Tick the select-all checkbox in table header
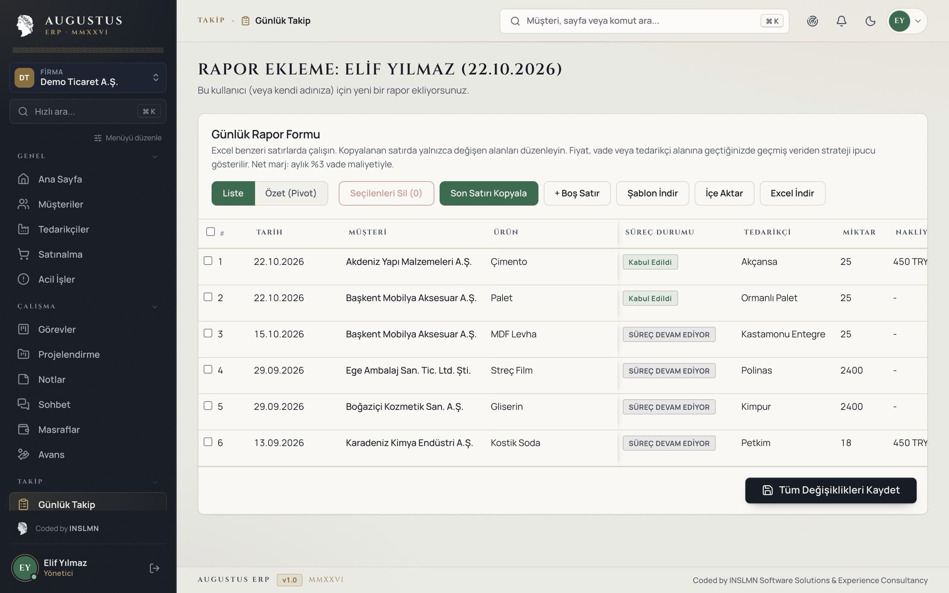Screen dimensions: 949x593 (x=210, y=232)
